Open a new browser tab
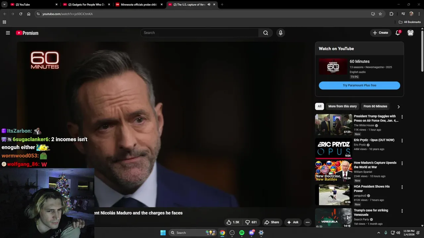This screenshot has height=238, width=424. point(222,5)
